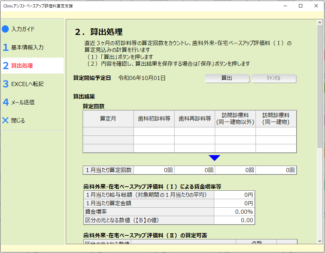Click the number 3 step icon
Image resolution: width=325 pixels, height=253 pixels.
[x=5, y=84]
